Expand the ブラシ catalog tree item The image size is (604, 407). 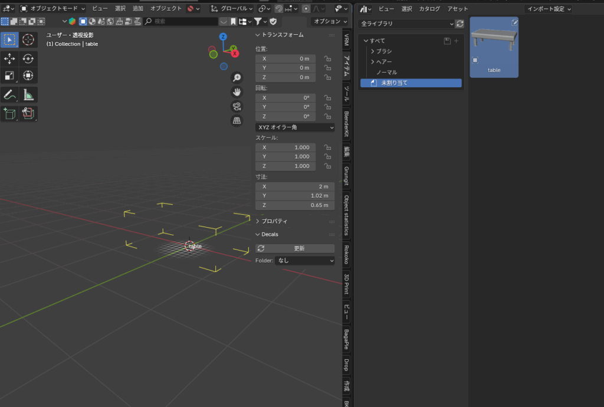[373, 51]
